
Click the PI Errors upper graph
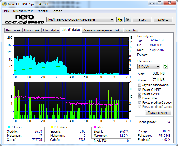(71, 56)
